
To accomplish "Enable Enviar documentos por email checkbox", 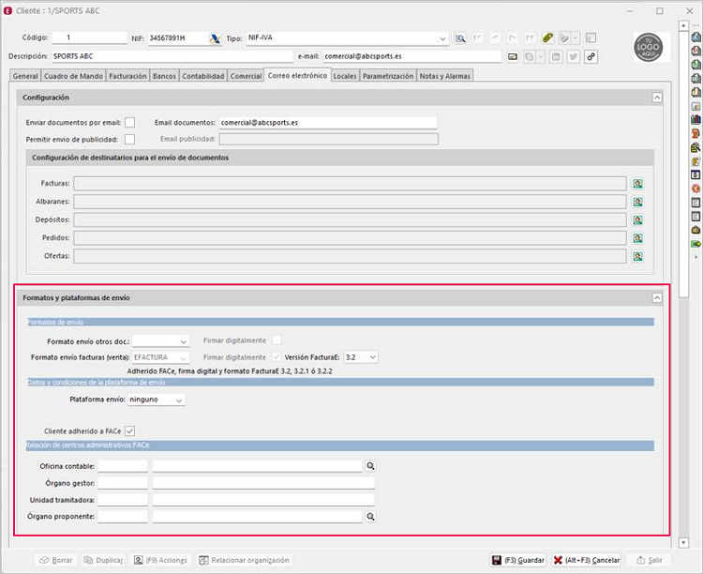I will tap(129, 123).
